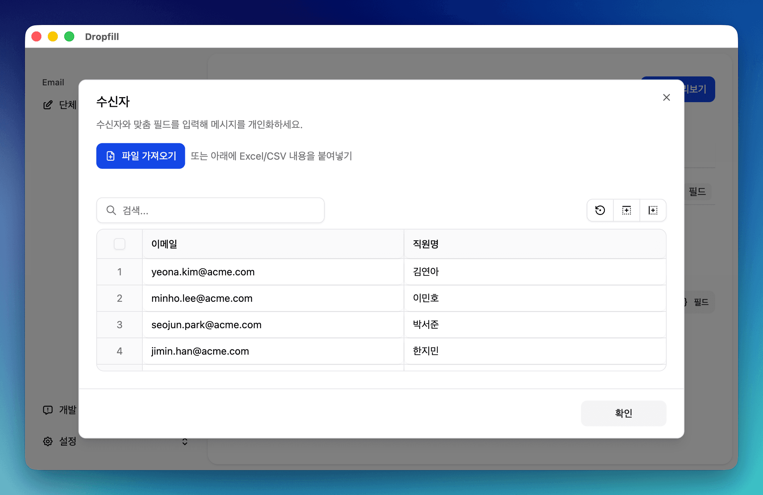This screenshot has height=495, width=763.
Task: Click the add column icon in the table toolbar
Action: click(x=653, y=210)
